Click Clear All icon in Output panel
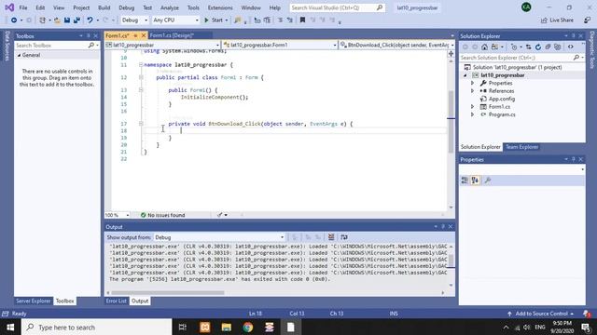 click(331, 237)
